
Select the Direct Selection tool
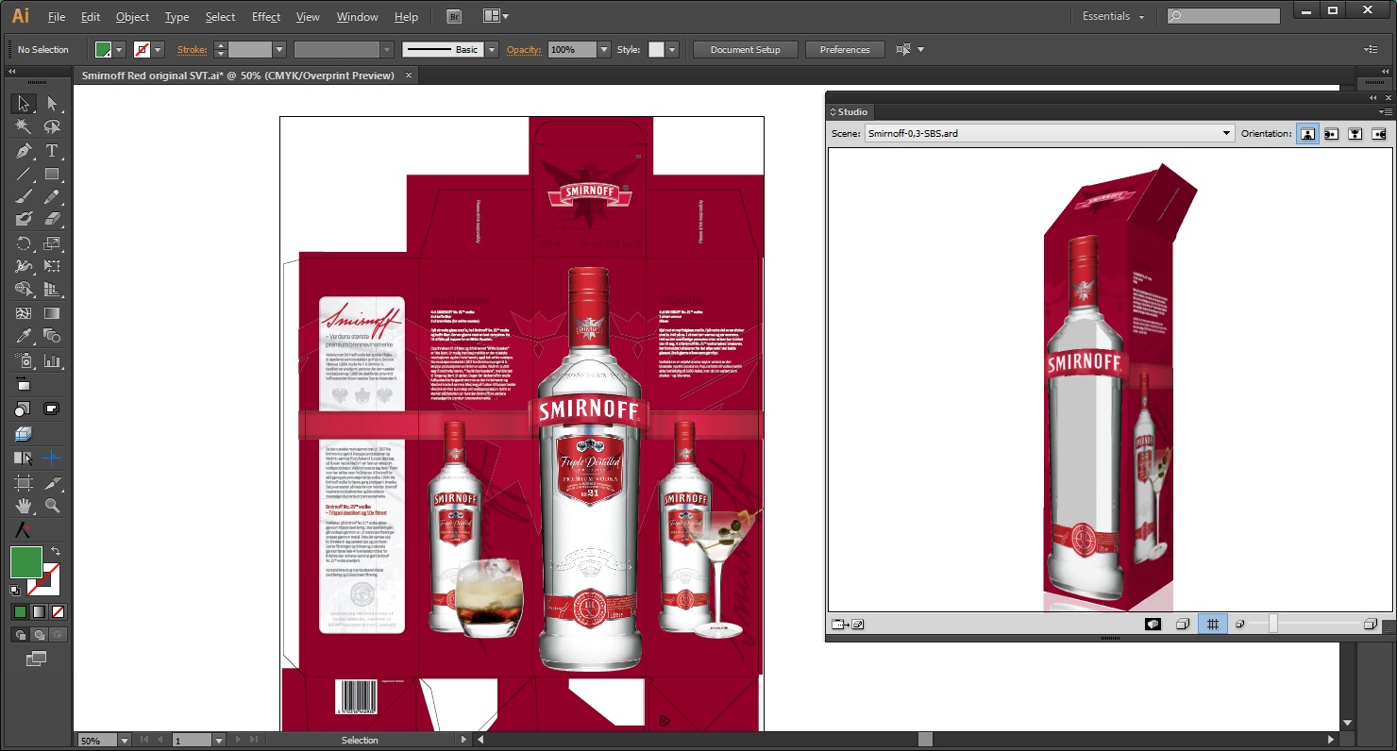coord(52,104)
